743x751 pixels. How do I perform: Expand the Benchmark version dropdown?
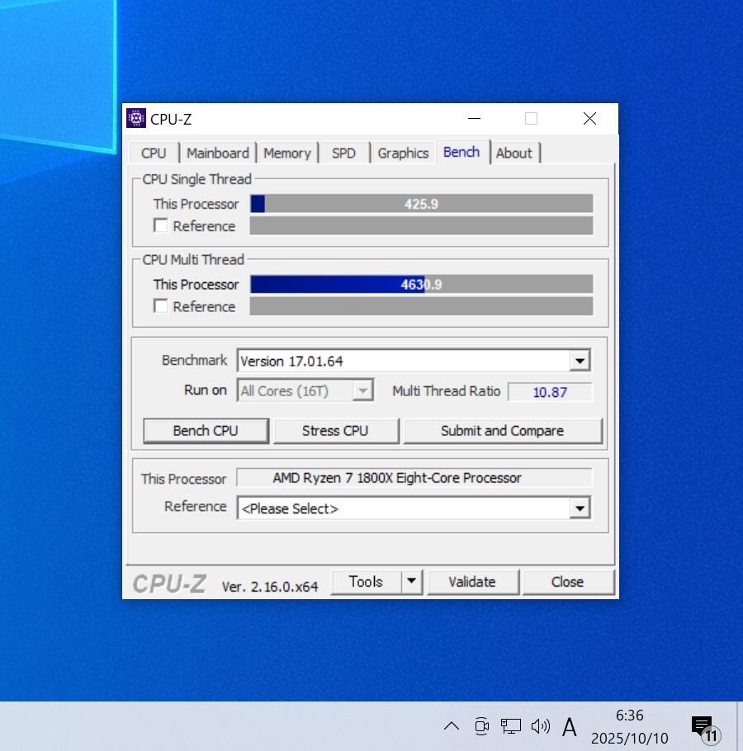click(580, 361)
